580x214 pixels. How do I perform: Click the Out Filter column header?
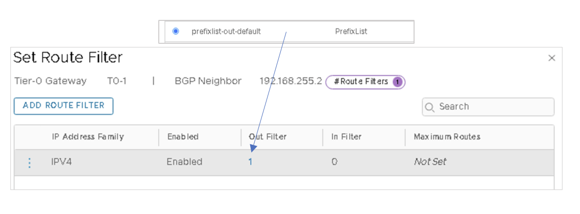[x=268, y=137]
